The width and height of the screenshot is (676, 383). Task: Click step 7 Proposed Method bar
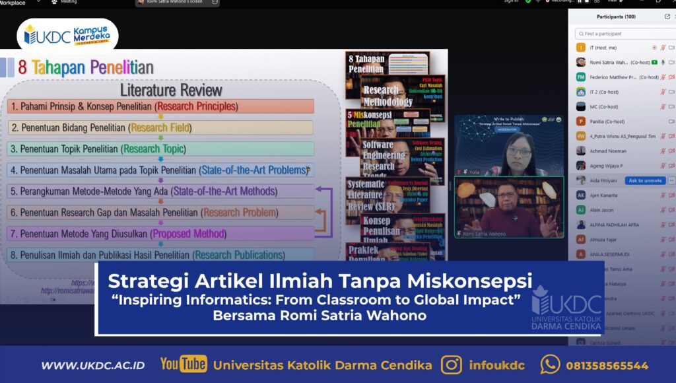tap(160, 234)
